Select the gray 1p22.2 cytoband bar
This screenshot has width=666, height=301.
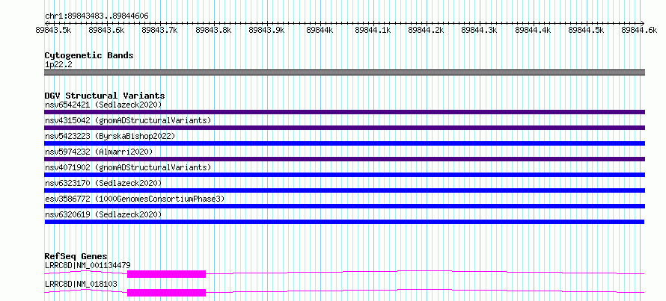[x=344, y=72]
